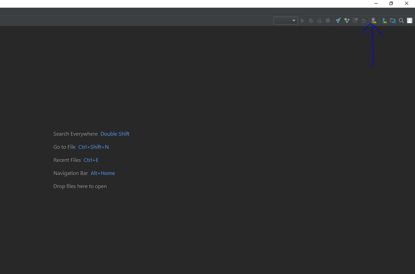The image size is (415, 274).
Task: Open SDK Manager download icon
Action: 384,21
